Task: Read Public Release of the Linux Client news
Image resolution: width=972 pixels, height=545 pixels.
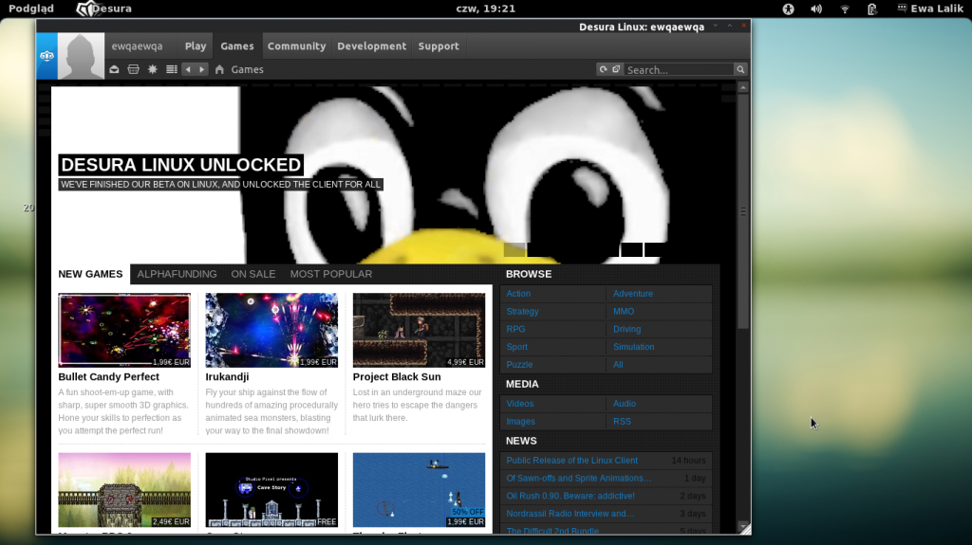Action: [x=571, y=460]
